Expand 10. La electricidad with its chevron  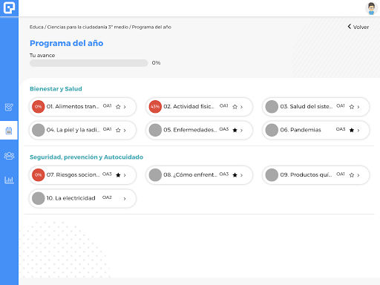click(125, 198)
